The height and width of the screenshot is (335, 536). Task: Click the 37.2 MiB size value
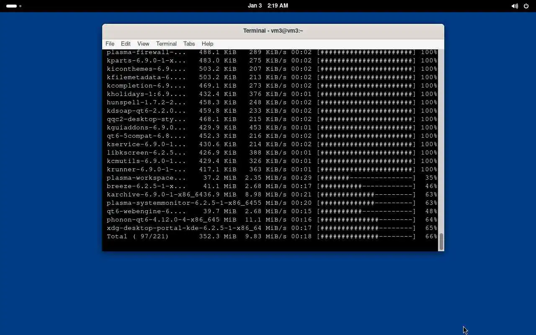[219, 178]
